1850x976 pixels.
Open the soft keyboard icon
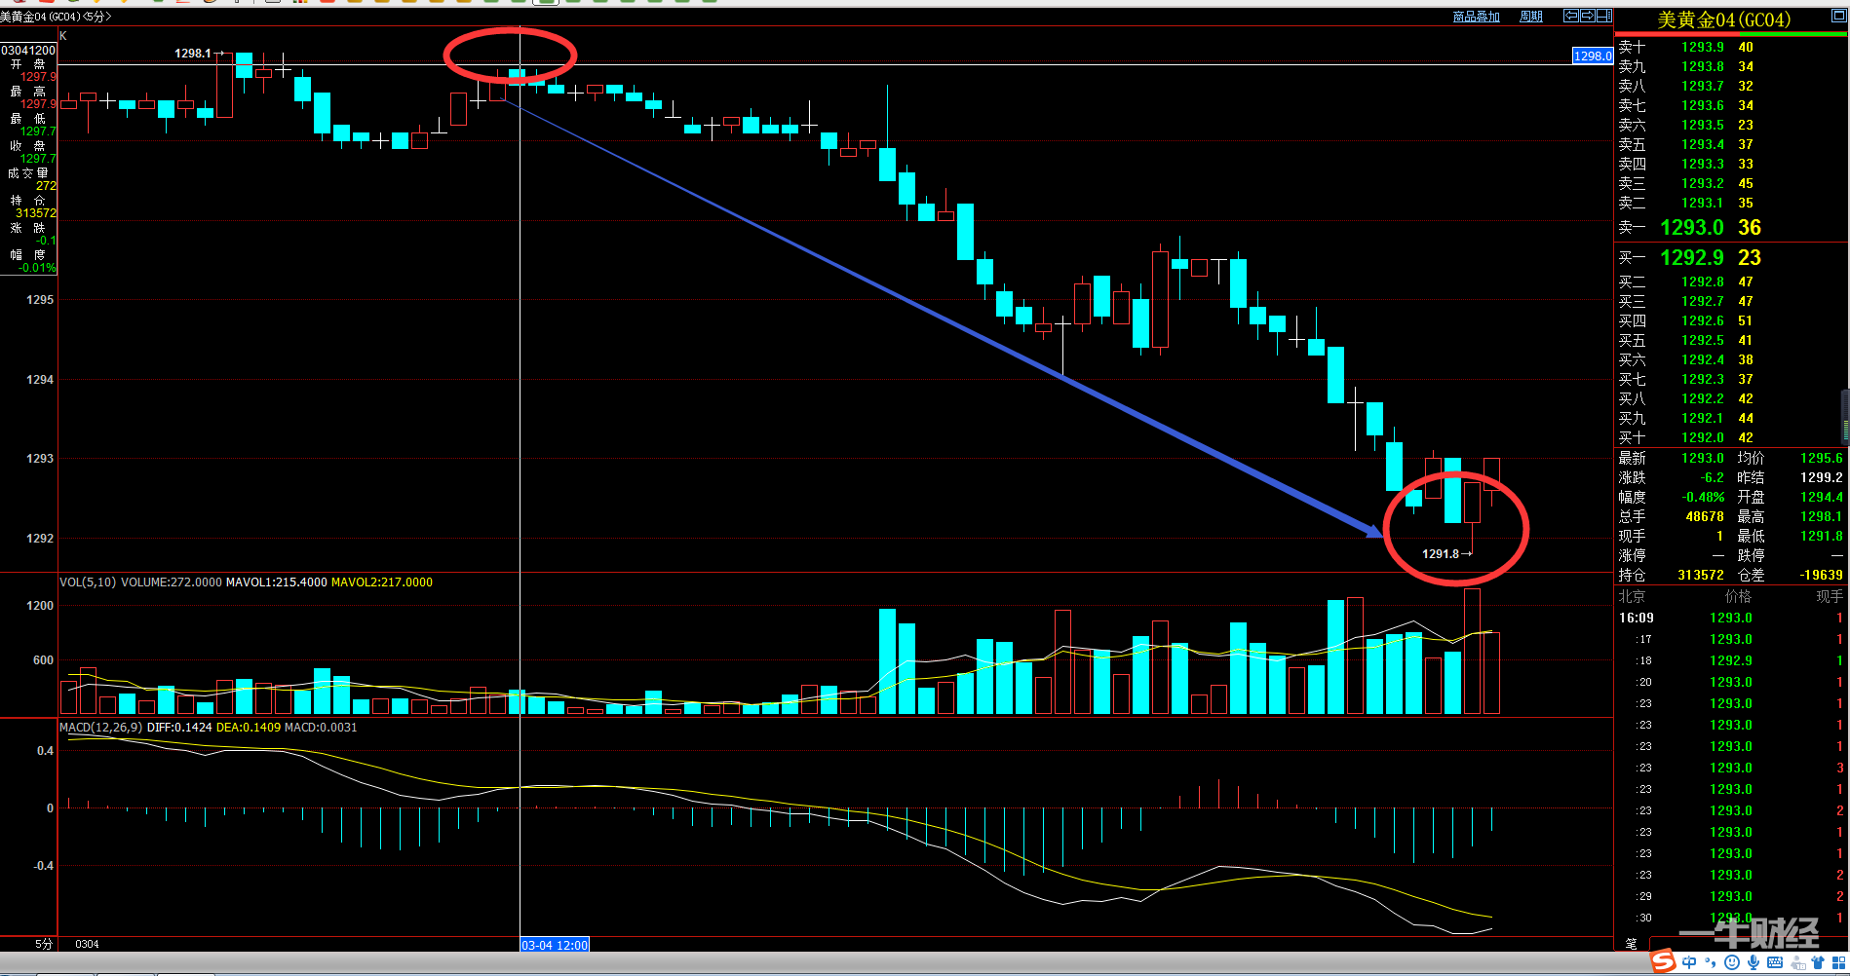(1775, 962)
